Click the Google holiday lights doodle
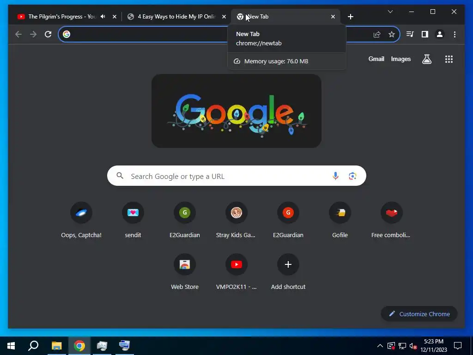The height and width of the screenshot is (355, 473). tap(236, 111)
